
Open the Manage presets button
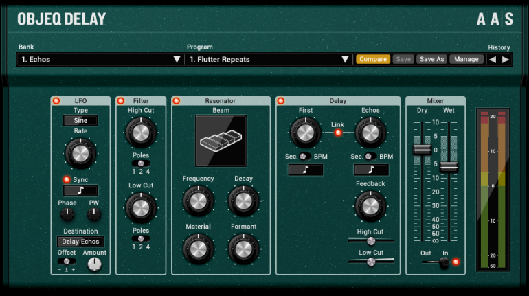466,60
